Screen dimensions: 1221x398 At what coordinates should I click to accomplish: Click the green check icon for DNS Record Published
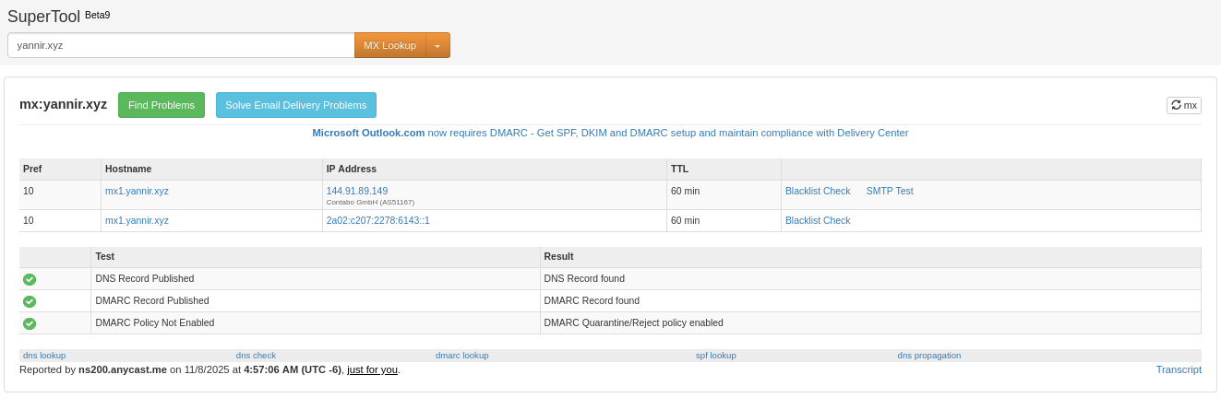point(30,279)
